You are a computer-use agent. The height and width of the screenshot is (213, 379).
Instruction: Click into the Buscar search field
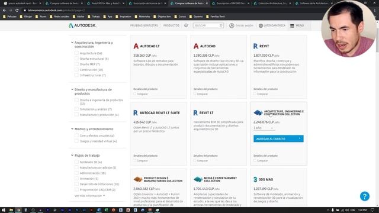pos(207,25)
